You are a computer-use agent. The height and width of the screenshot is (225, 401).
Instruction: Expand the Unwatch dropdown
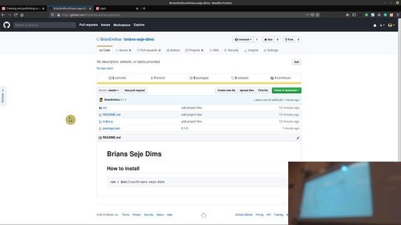coord(243,39)
